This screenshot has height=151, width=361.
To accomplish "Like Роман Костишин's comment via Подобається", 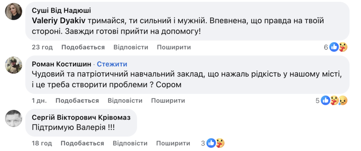I will tap(77, 100).
